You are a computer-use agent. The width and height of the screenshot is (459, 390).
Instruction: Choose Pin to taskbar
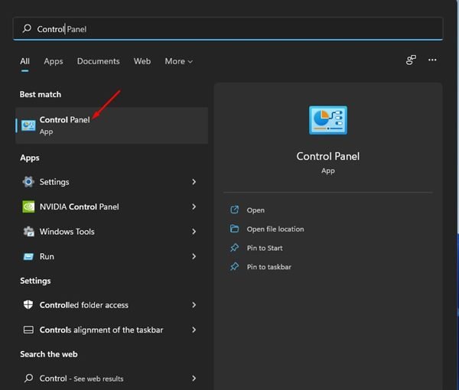coord(269,267)
